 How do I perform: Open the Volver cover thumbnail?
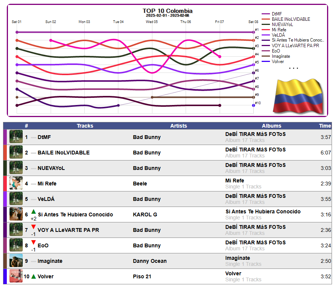(x=16, y=276)
